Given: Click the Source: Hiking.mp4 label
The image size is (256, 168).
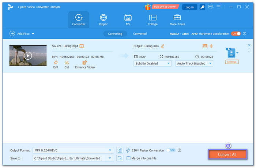Looking at the screenshot, I should pyautogui.click(x=65, y=46).
